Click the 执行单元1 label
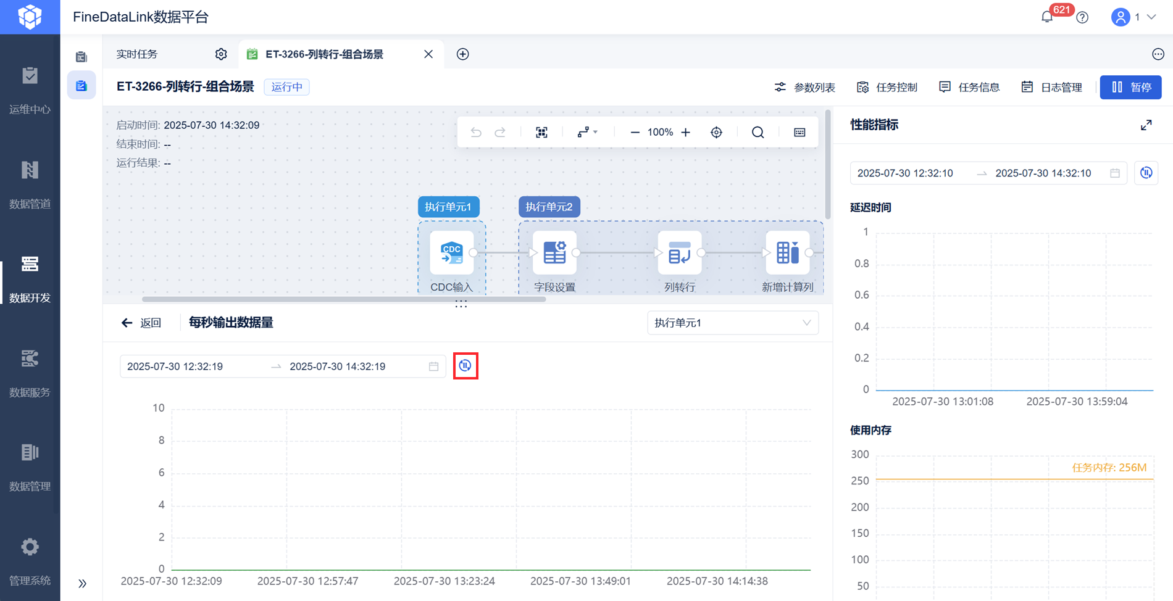 pyautogui.click(x=449, y=207)
